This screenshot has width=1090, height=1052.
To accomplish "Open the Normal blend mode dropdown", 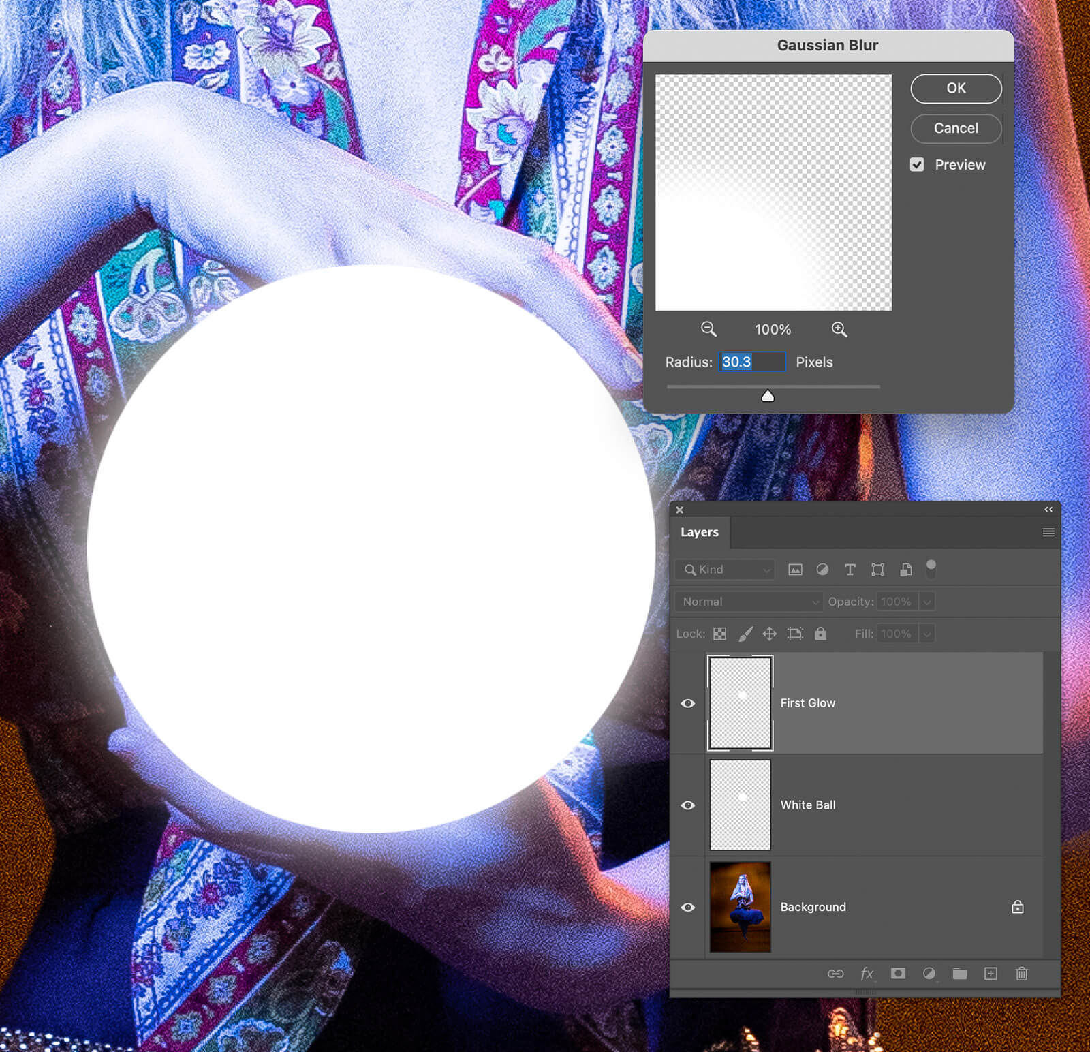I will coord(748,602).
